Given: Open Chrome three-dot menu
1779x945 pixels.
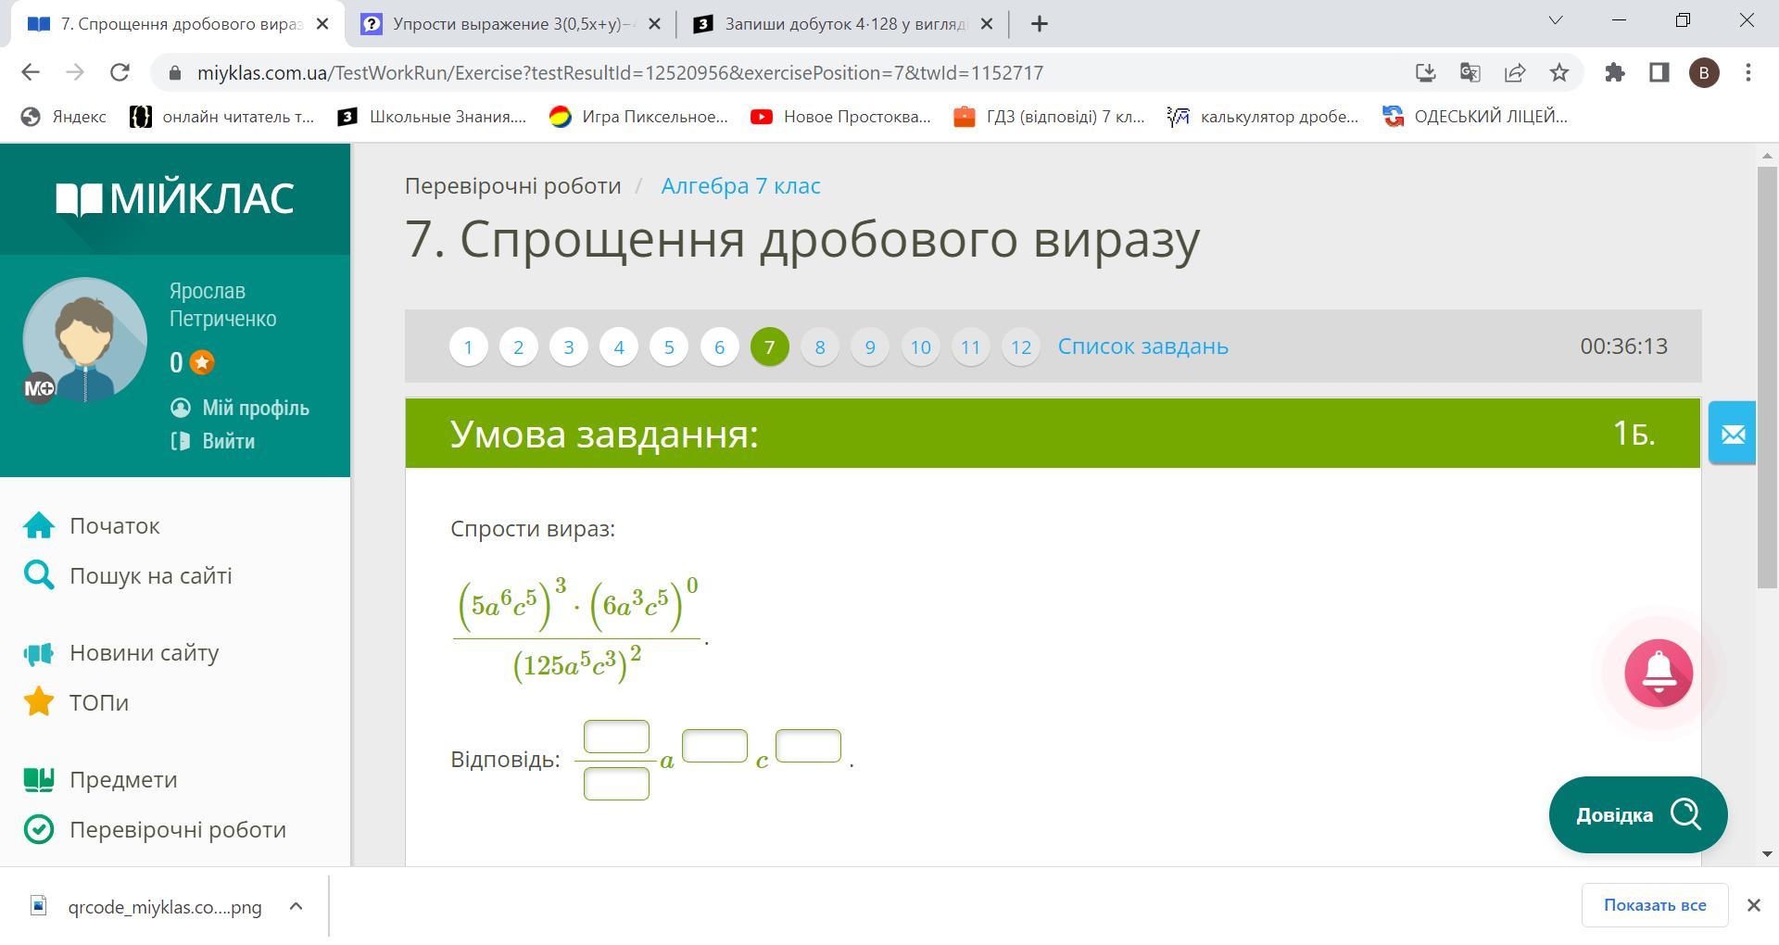Looking at the screenshot, I should point(1748,72).
